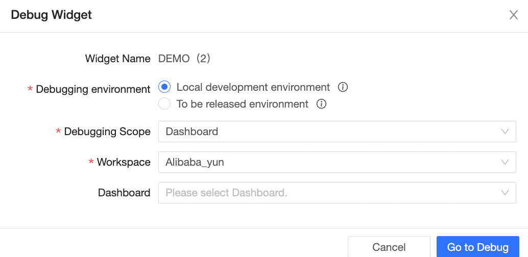Click the Go to Debug button

pyautogui.click(x=477, y=247)
